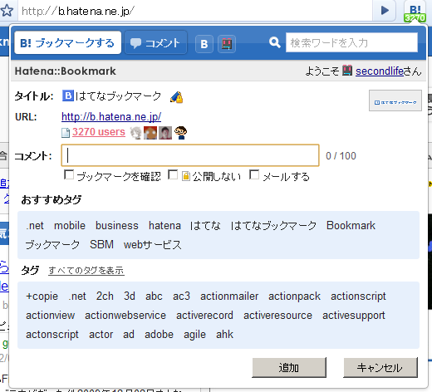The height and width of the screenshot is (392, 432).
Task: Select recommended tag SBM
Action: (x=101, y=244)
